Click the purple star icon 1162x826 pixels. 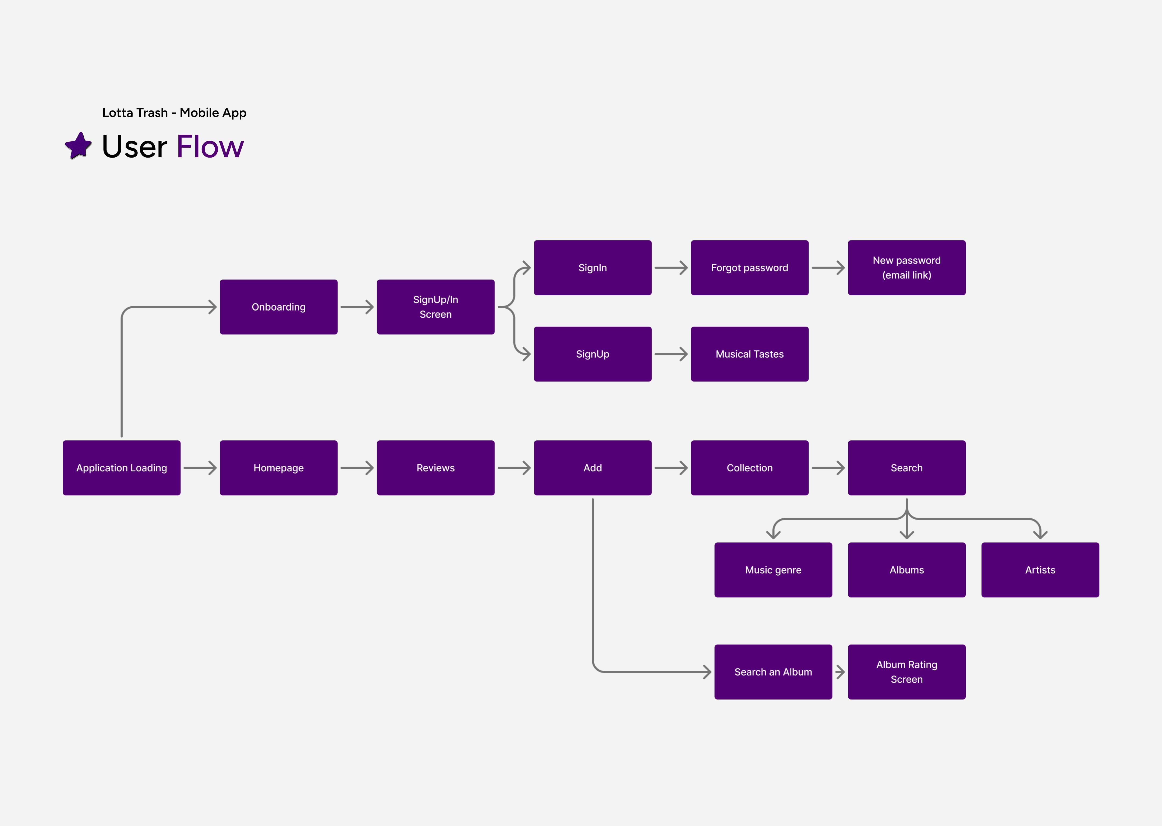coord(78,146)
